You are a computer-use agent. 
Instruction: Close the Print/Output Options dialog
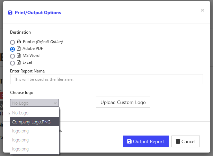[202, 10]
